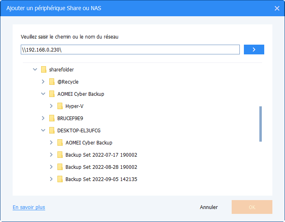Expand the @Recycle folder node
Viewport: 285px width, 222px height.
tap(43, 82)
